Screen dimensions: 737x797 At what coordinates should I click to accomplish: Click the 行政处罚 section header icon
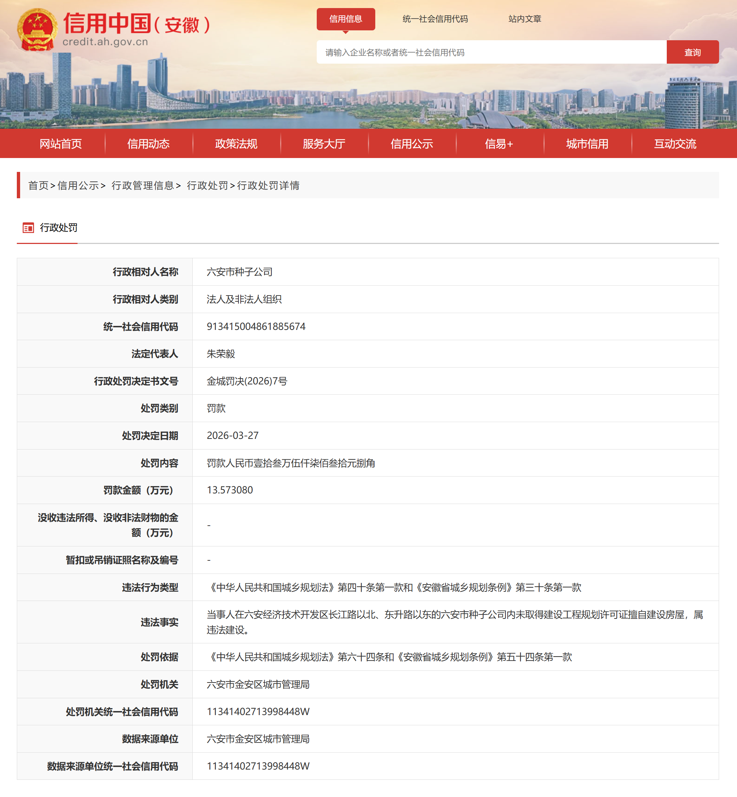click(x=28, y=228)
